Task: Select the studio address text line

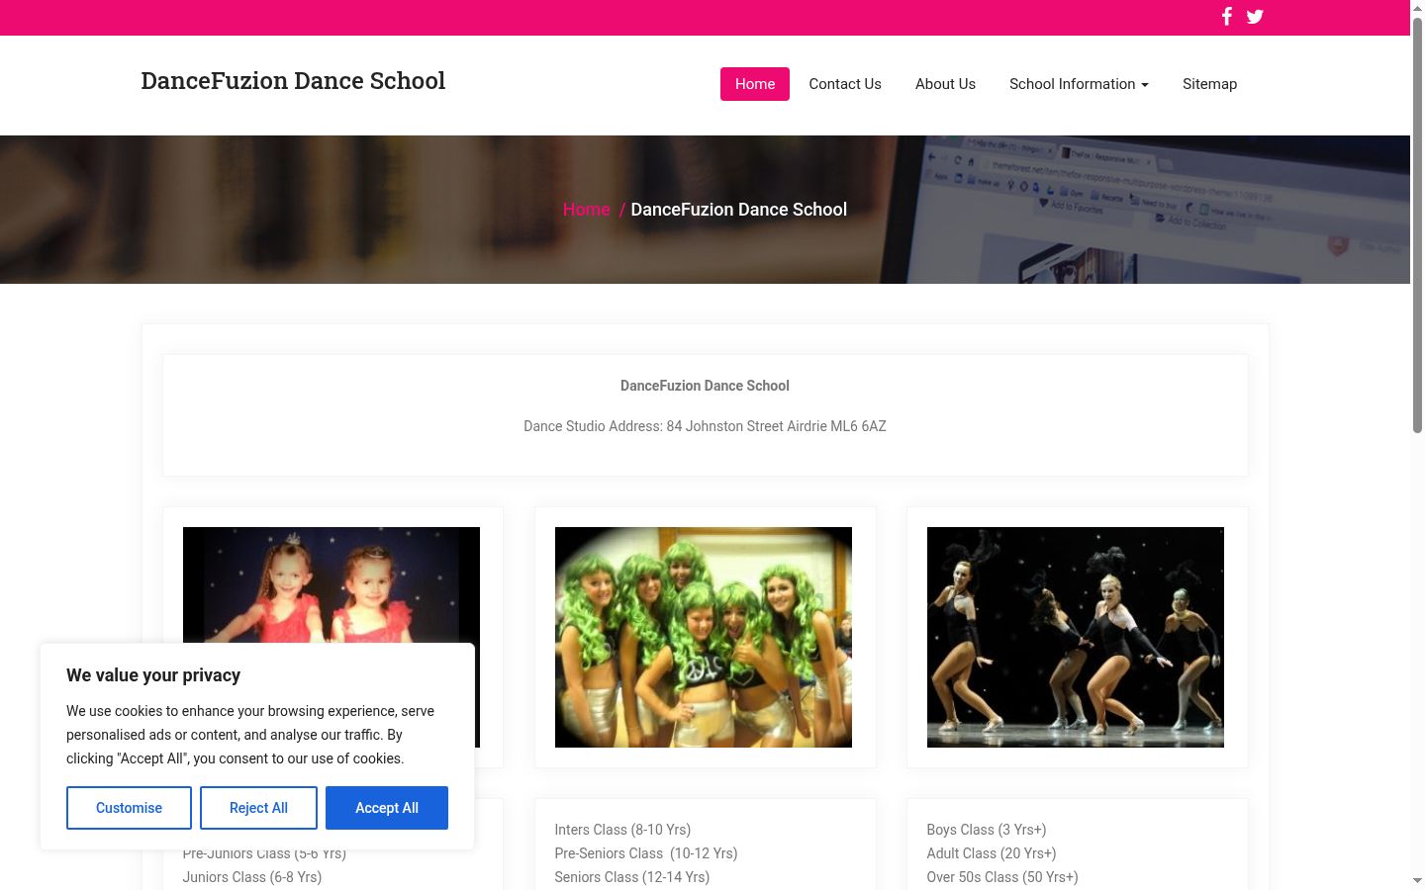Action: pos(705,426)
